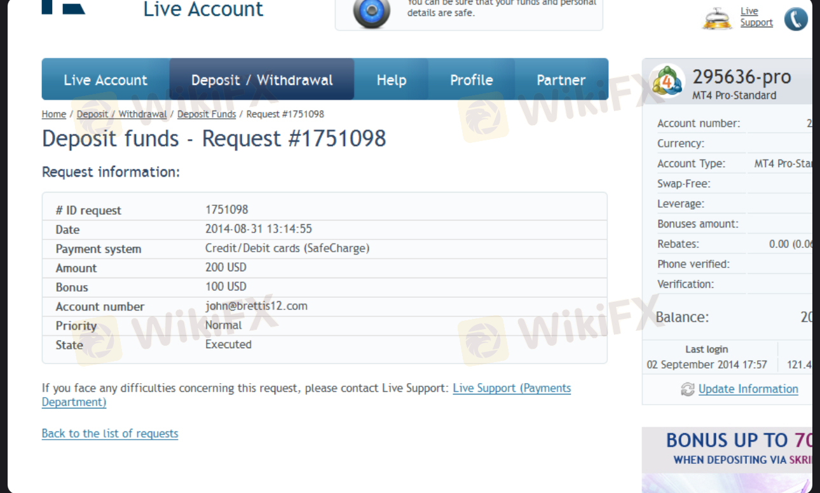Select the account name 295636-pro
Viewport: 820px width, 493px height.
click(742, 78)
